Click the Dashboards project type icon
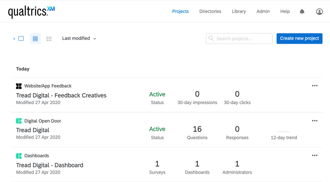The image size is (330, 182). click(19, 156)
